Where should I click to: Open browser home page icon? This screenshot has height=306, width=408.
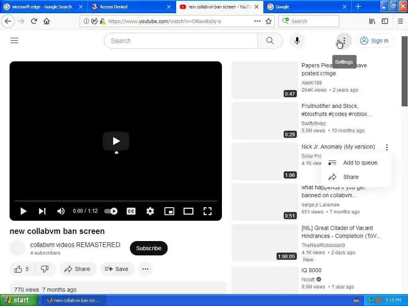47,21
